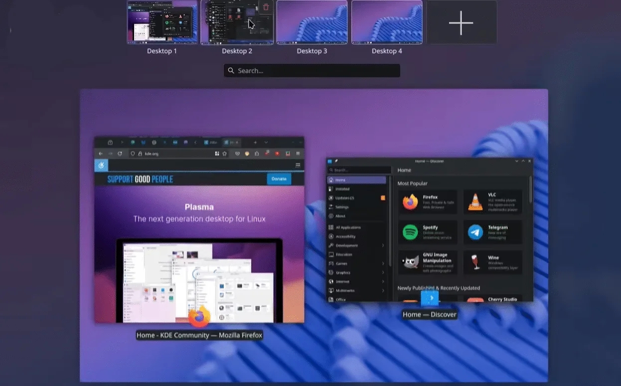Open Installed in Discover sidebar
Image resolution: width=621 pixels, height=386 pixels.
[356, 189]
